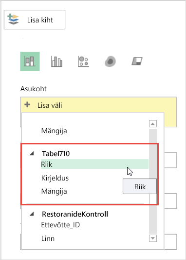This screenshot has width=186, height=260.
Task: Choose Linn field in the list
Action: 48,239
